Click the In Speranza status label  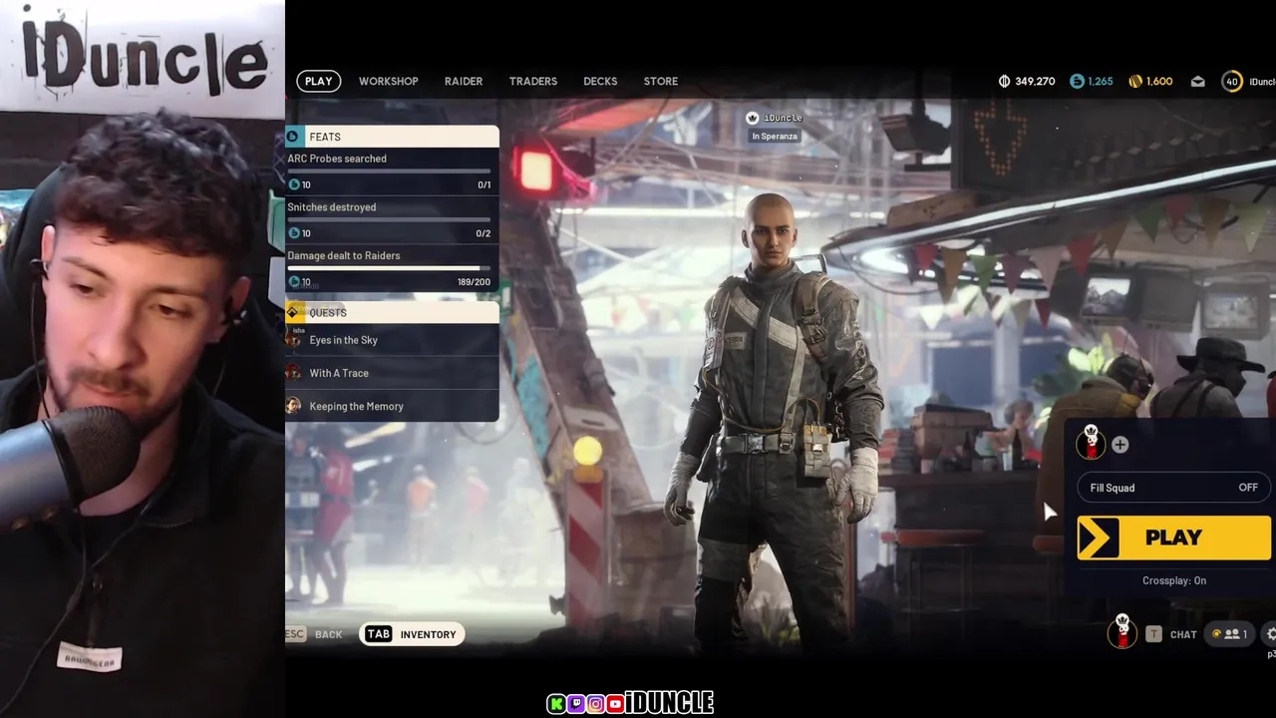775,136
